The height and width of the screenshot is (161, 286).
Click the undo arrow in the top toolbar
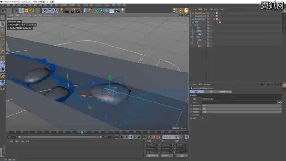pos(4,10)
